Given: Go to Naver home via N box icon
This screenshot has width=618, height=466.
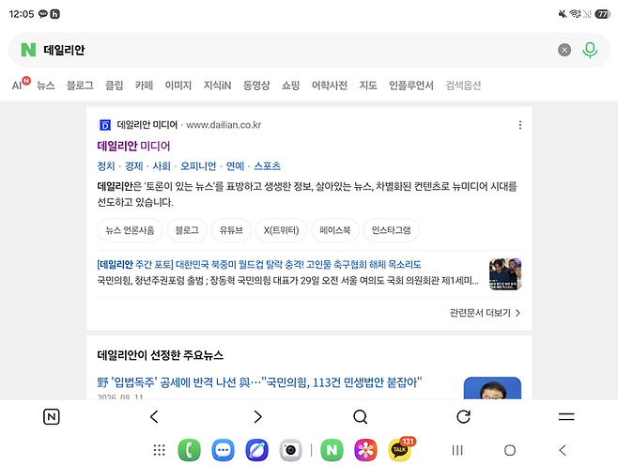Looking at the screenshot, I should (x=52, y=417).
